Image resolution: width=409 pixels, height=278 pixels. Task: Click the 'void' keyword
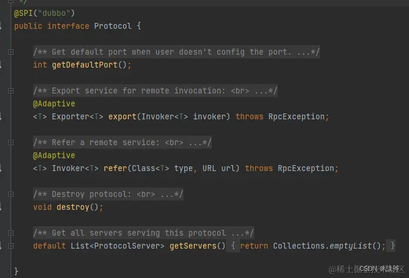click(x=42, y=207)
